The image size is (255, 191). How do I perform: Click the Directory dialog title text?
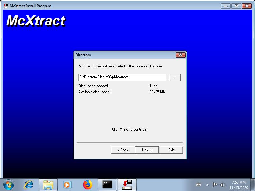83,55
